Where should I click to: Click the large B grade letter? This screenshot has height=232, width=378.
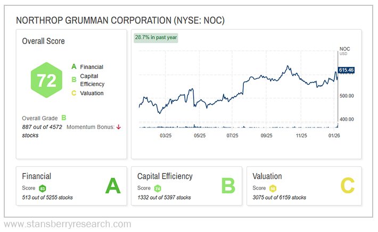(228, 186)
